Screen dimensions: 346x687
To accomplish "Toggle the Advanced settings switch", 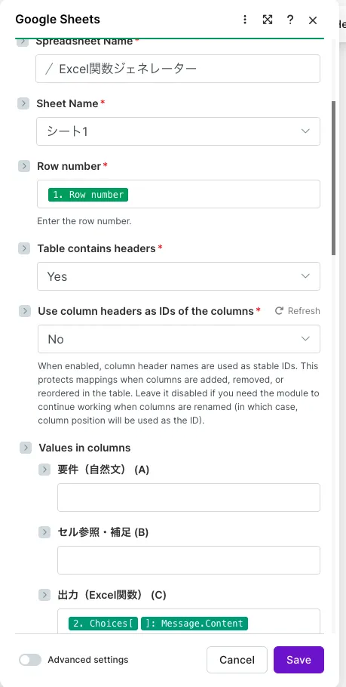I will (x=30, y=660).
